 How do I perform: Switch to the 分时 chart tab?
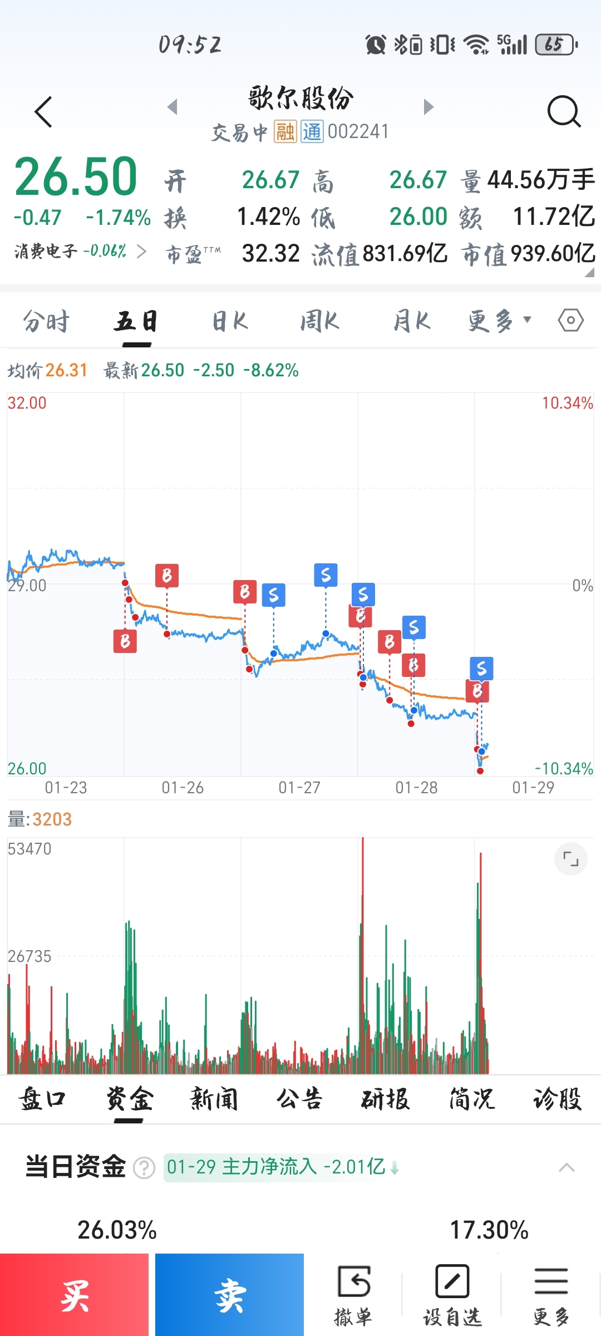[x=46, y=321]
